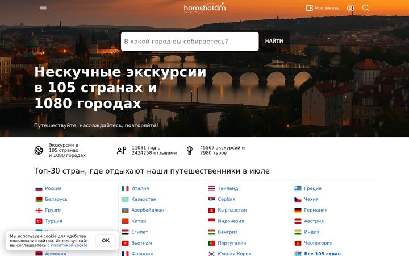This screenshot has width=409, height=256.
Task: Open the Индонезия country link
Action: (x=231, y=221)
